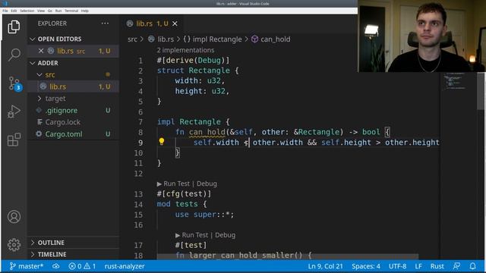This screenshot has height=273, width=486.
Task: Click lib.rs in the breadcrumb path
Action: (x=166, y=39)
